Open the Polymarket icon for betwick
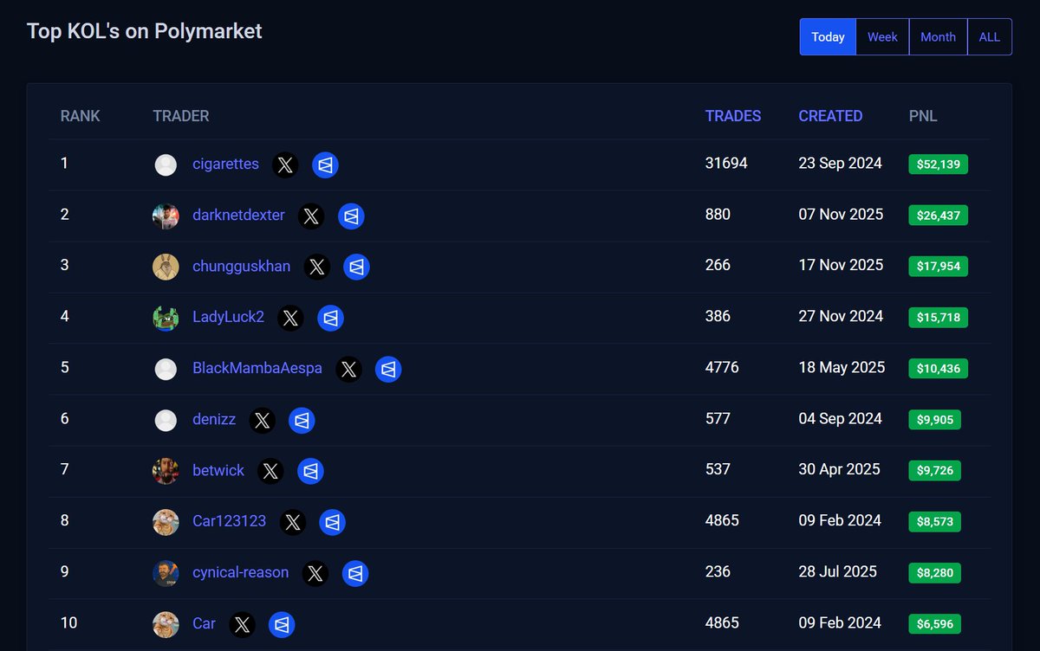Viewport: 1040px width, 651px height. click(x=310, y=471)
